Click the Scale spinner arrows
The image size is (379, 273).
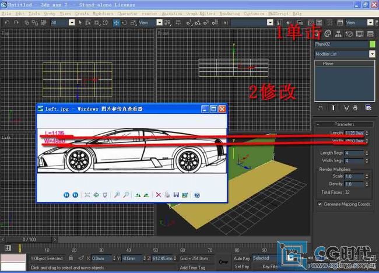click(x=367, y=176)
